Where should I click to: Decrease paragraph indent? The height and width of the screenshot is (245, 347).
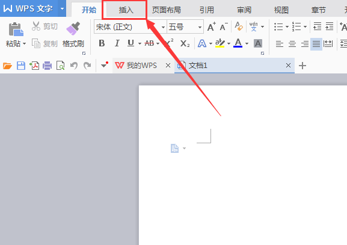[x=318, y=26]
